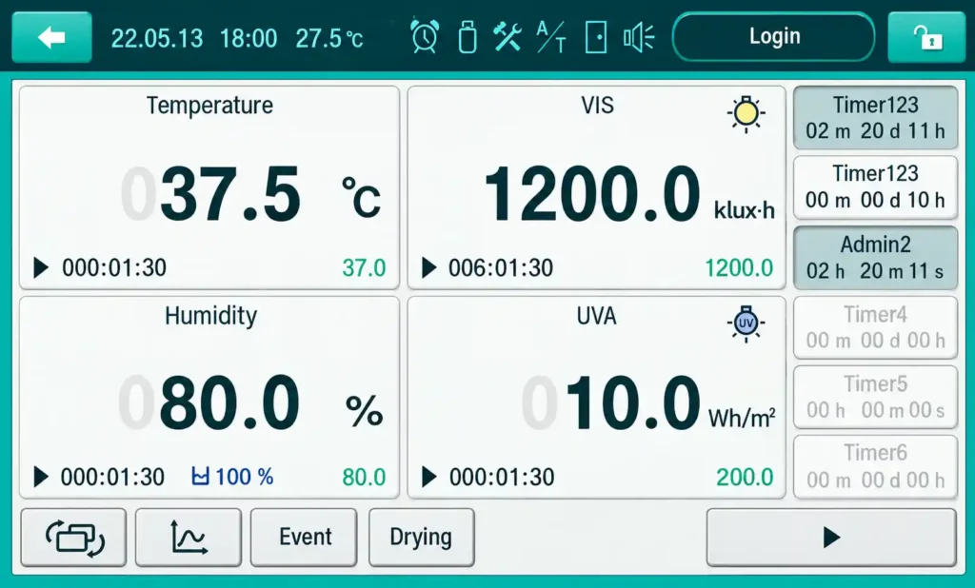The width and height of the screenshot is (975, 588).
Task: Open the screen switch cycle button
Action: click(74, 538)
